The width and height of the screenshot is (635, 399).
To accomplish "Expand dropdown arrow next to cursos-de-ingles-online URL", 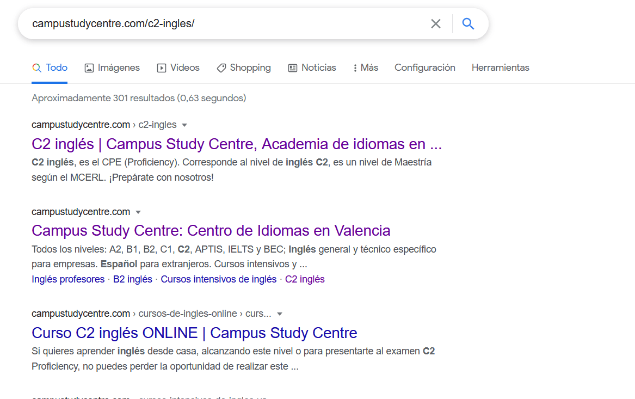I will (280, 314).
